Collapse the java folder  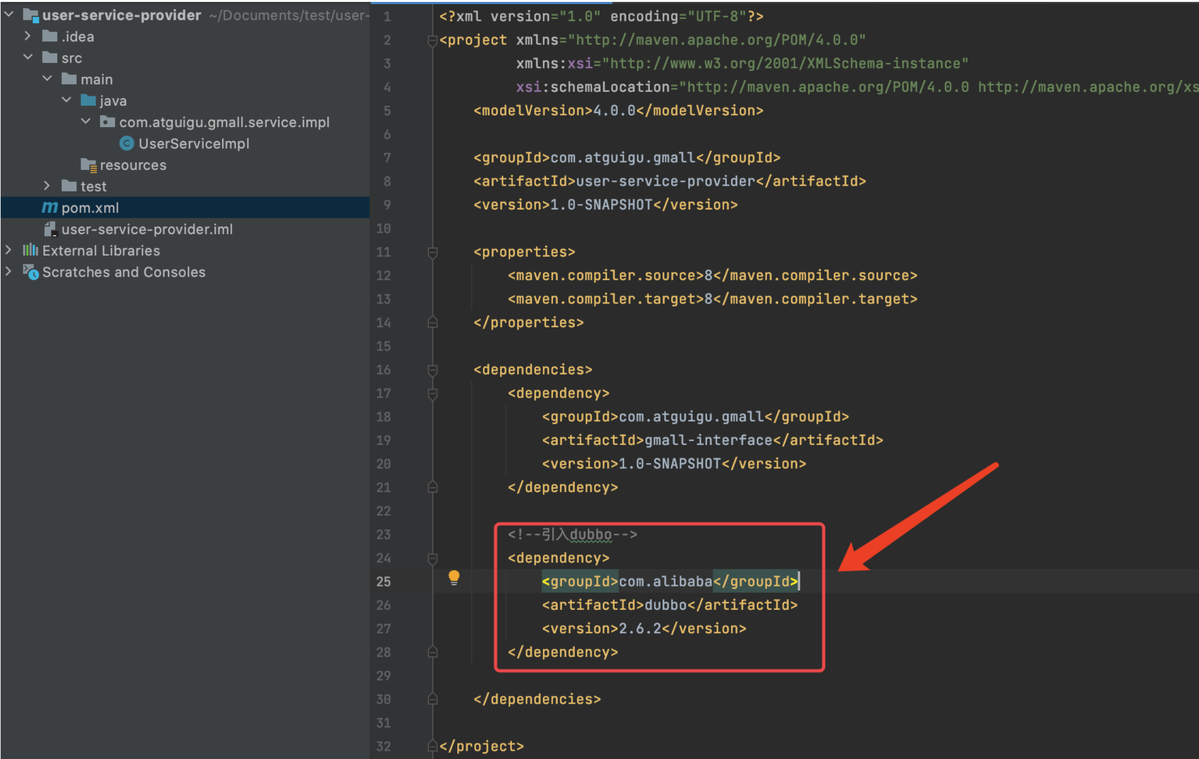click(67, 99)
